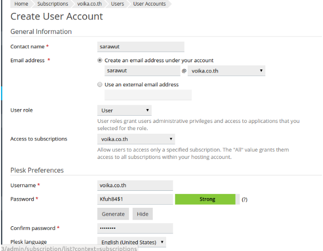The image size is (323, 251).
Task: Focus the email local-part field 'sarawut'
Action: point(142,71)
